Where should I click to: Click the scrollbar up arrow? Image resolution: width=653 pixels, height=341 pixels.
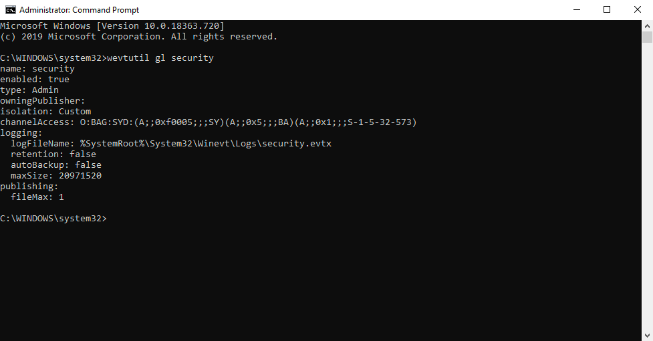(x=647, y=25)
